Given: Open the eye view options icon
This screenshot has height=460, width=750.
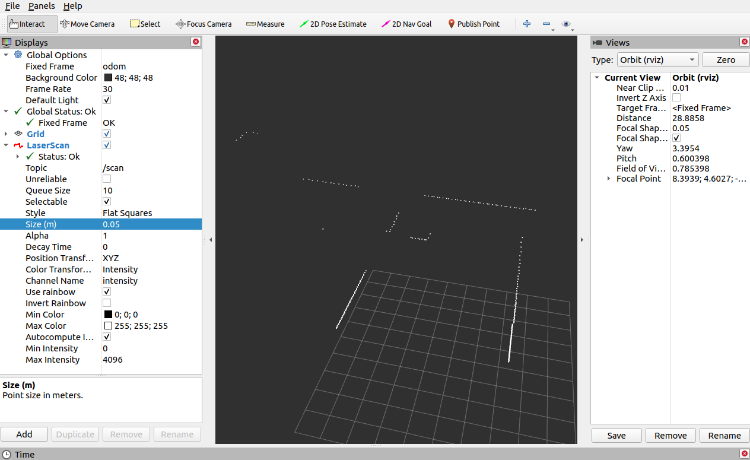Looking at the screenshot, I should [x=566, y=24].
